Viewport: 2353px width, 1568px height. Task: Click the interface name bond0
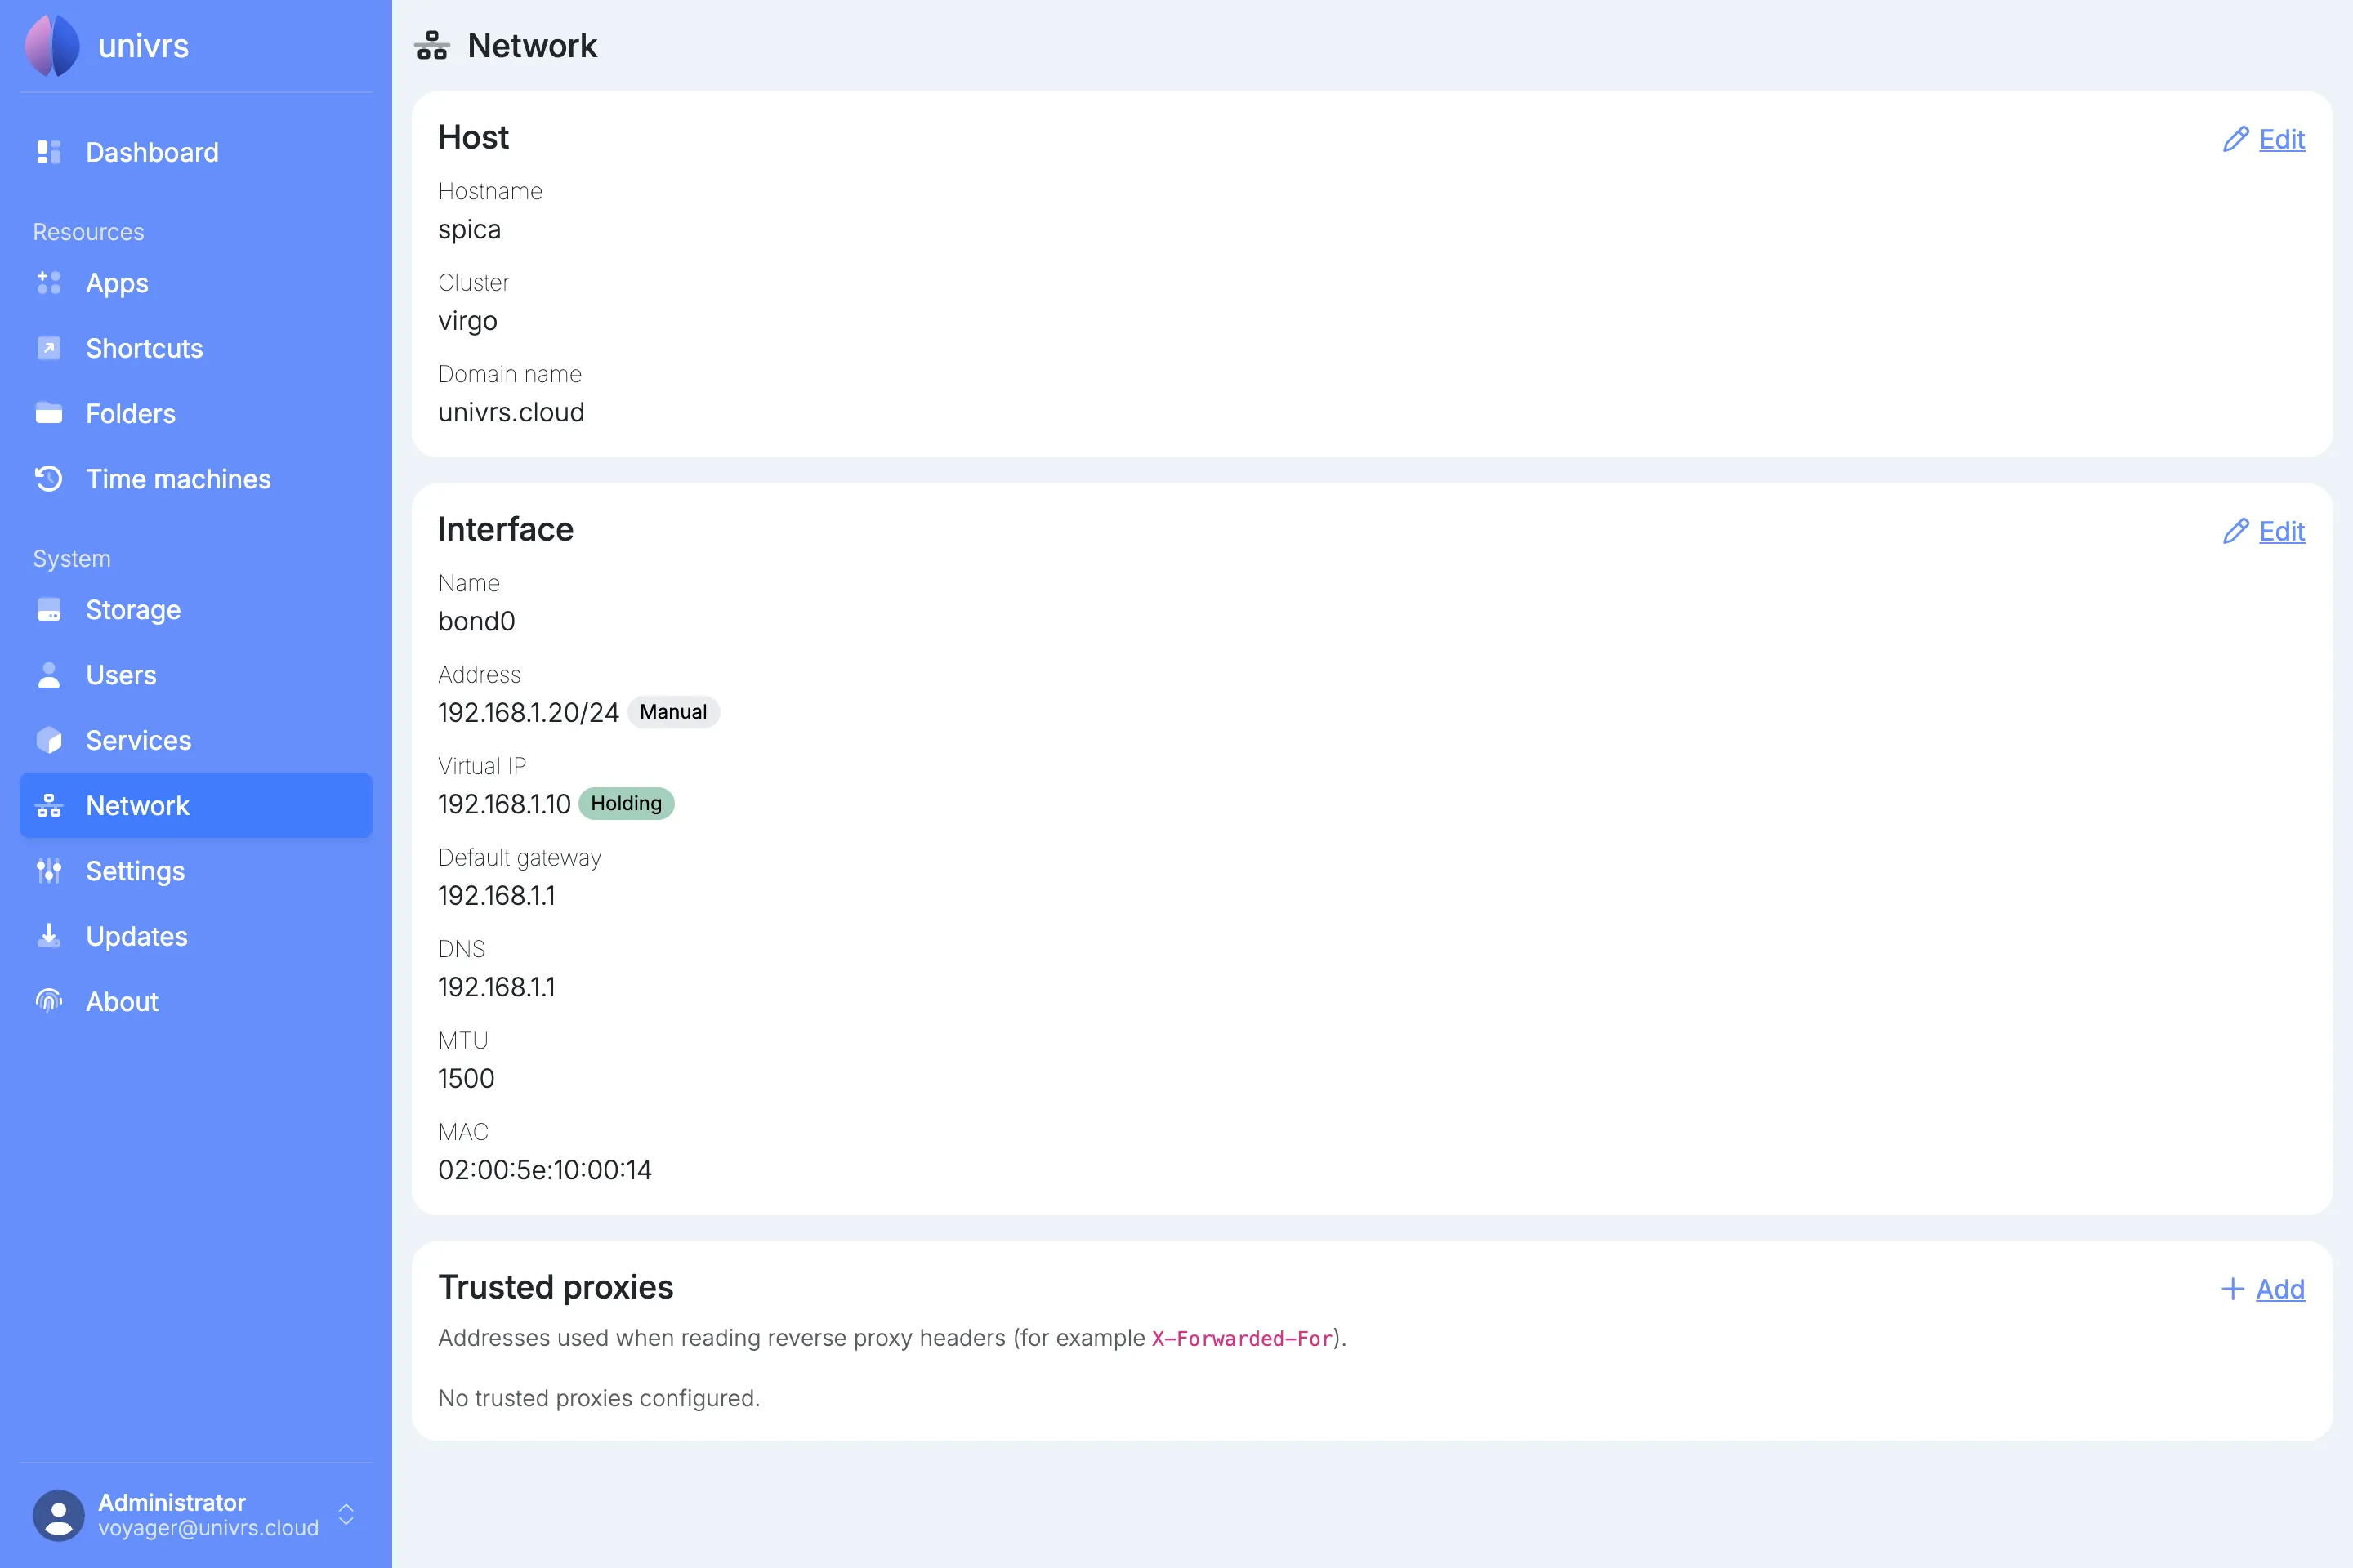(x=476, y=621)
